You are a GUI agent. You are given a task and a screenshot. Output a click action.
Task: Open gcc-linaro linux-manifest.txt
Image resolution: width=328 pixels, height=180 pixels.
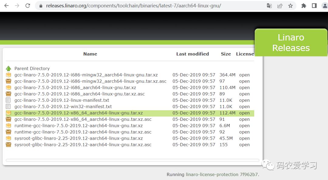coord(62,100)
